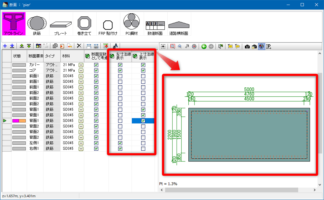324x200 pixels.
Task: Click the crosshair target view icon
Action: (x=194, y=47)
